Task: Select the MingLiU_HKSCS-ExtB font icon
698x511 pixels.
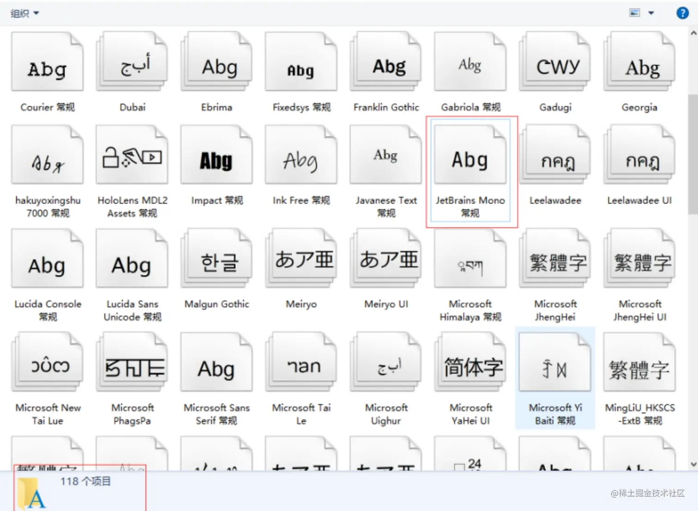Action: pyautogui.click(x=639, y=362)
